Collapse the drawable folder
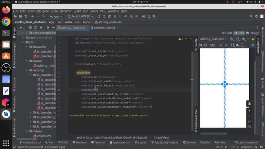 coord(26,47)
